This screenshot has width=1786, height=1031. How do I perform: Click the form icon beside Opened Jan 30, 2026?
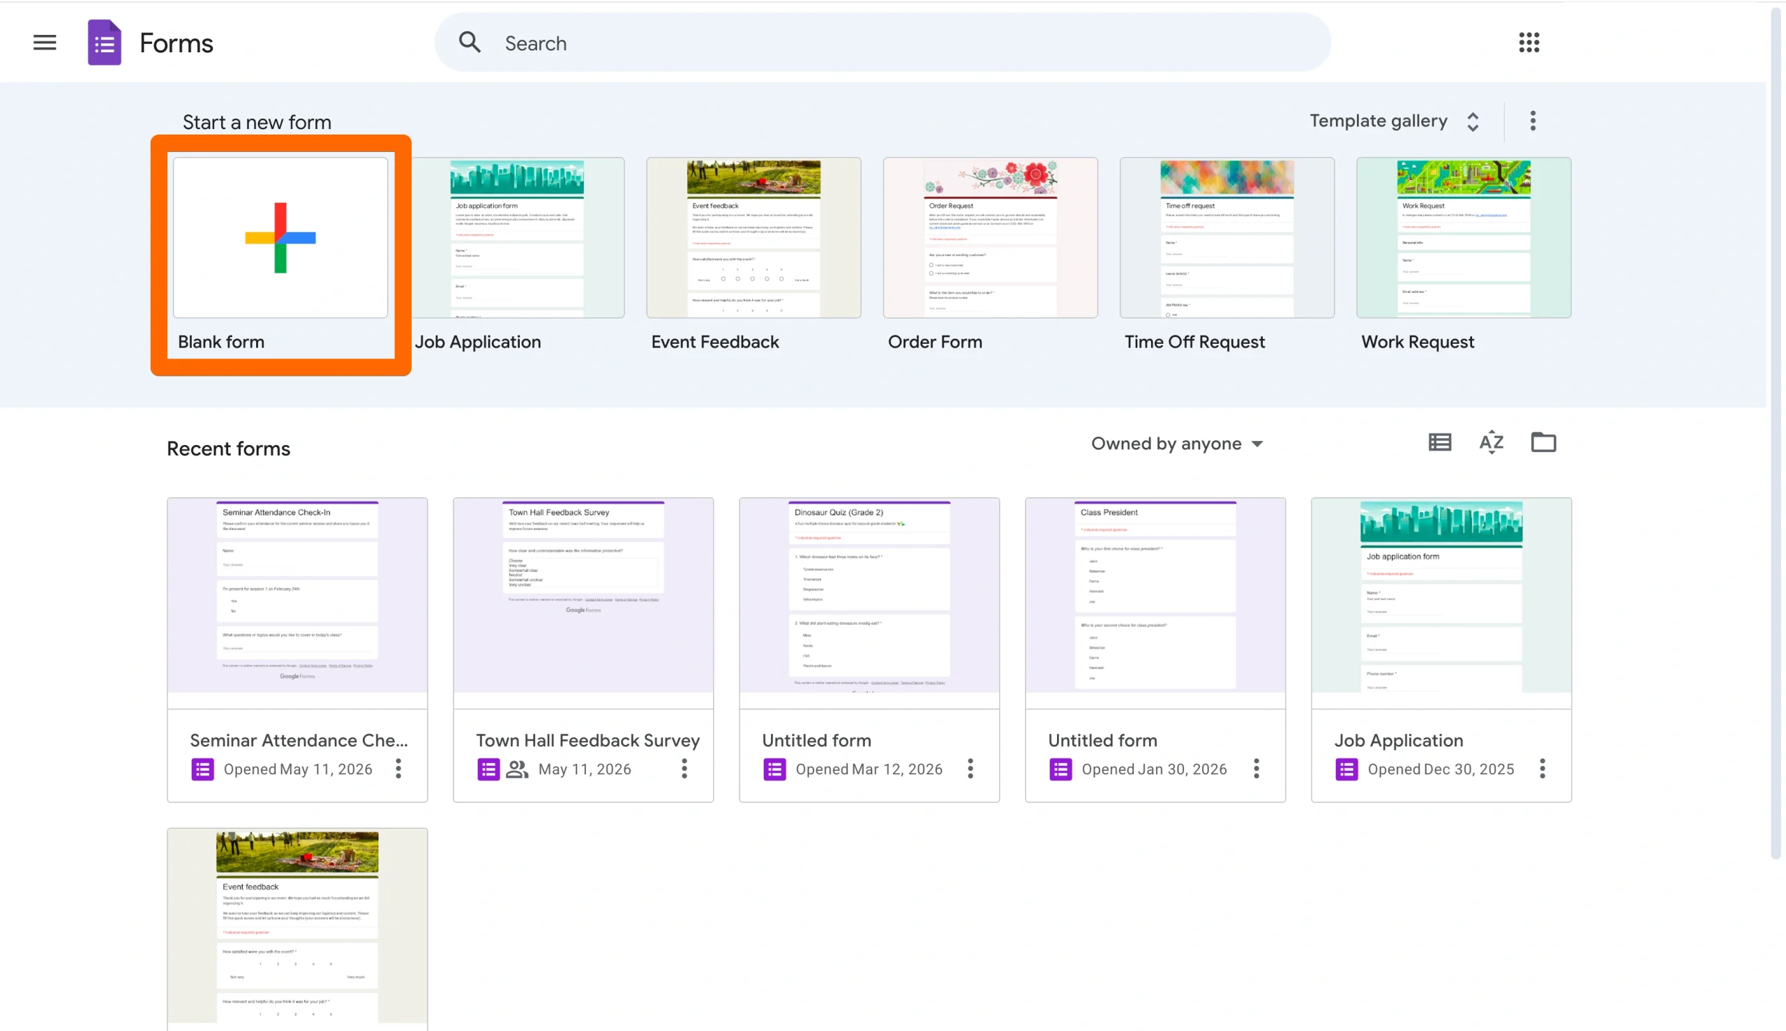[1061, 769]
